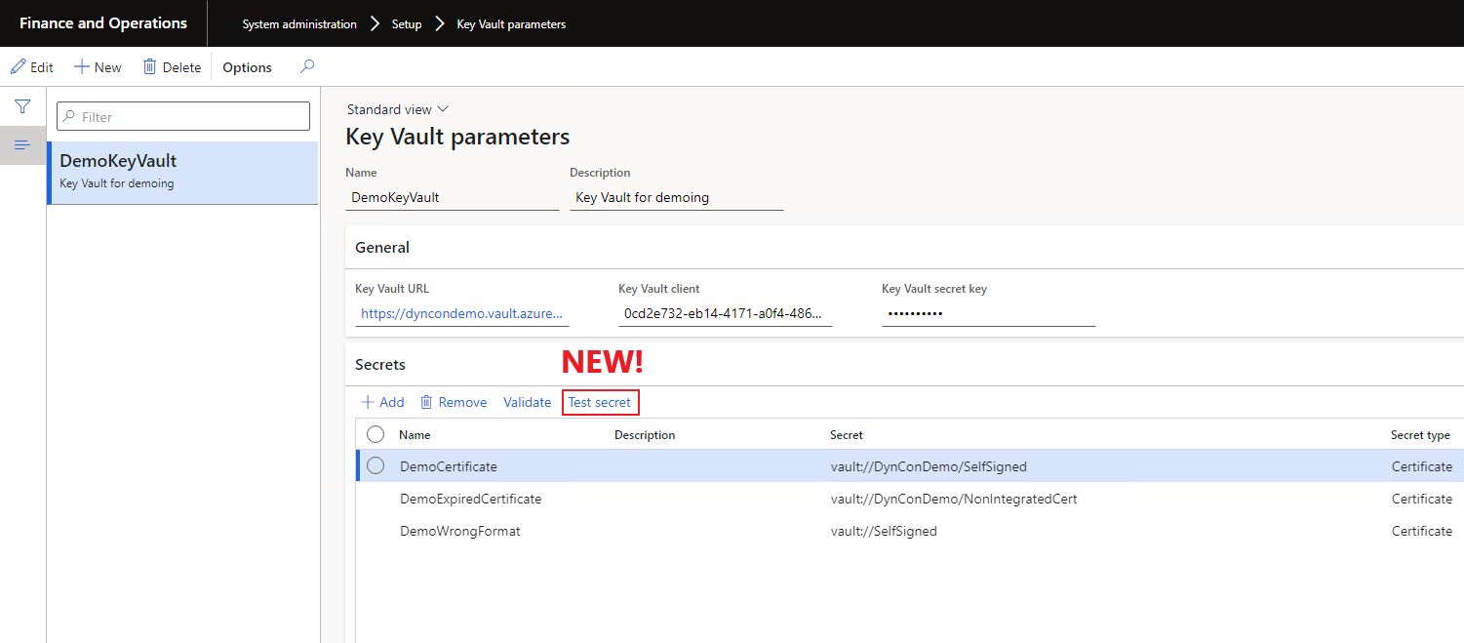Sort by Description column header

point(645,435)
